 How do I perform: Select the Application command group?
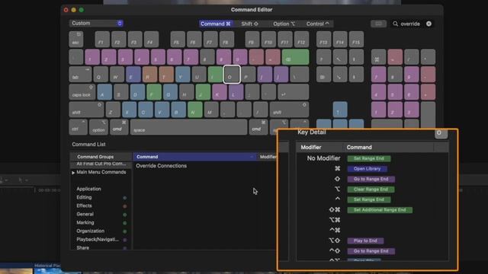coord(88,189)
